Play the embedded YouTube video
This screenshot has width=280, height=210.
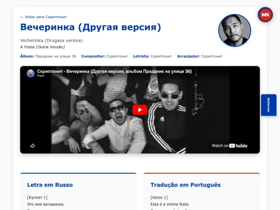point(140,110)
